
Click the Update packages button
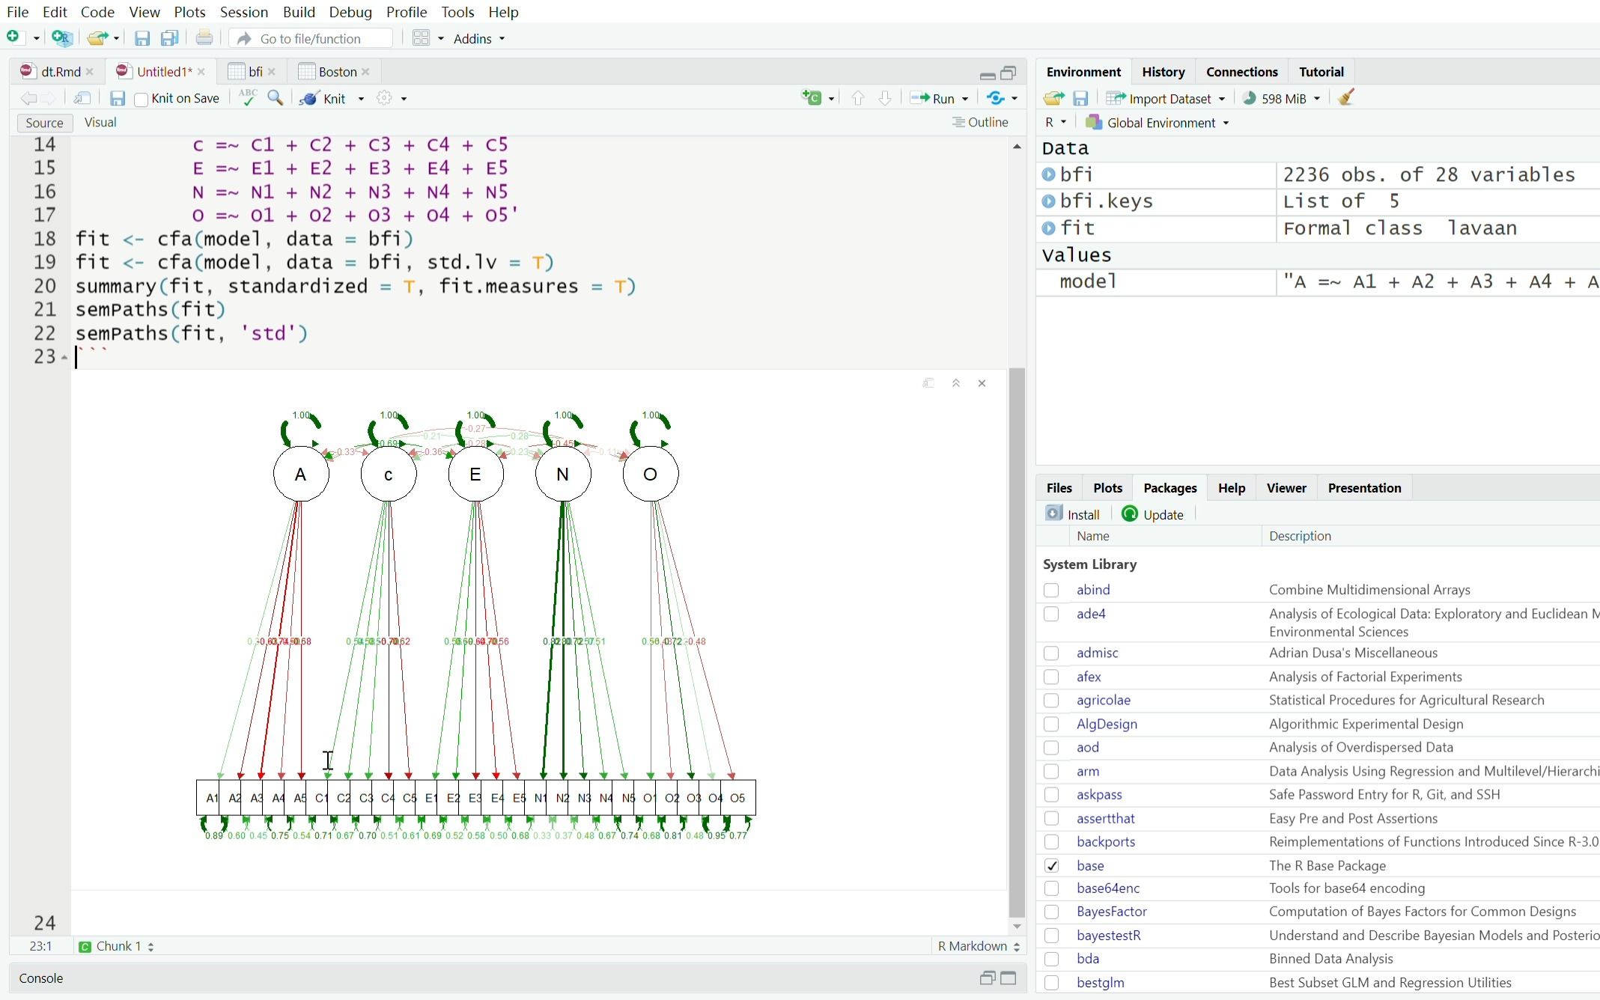1153,514
